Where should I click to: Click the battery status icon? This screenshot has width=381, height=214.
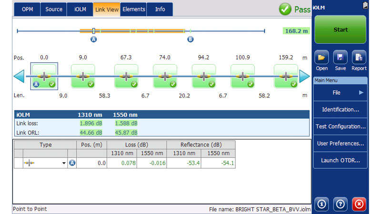(365, 5)
